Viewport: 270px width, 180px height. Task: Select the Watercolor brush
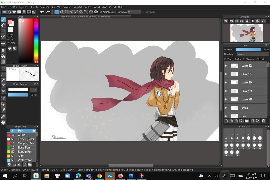pyautogui.click(x=21, y=160)
